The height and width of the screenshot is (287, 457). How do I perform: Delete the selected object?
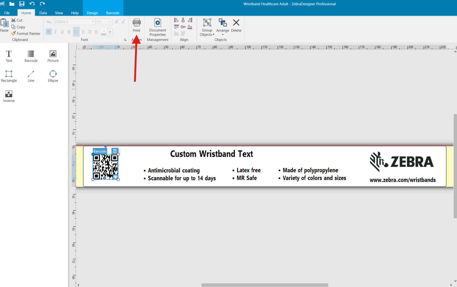click(x=236, y=26)
